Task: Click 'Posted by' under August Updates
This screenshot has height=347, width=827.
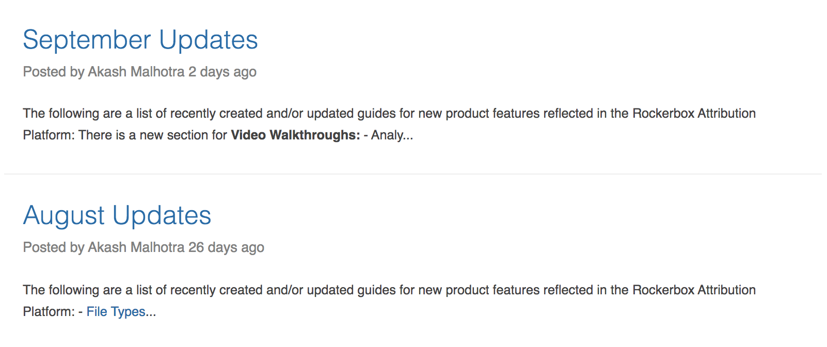Action: 54,247
